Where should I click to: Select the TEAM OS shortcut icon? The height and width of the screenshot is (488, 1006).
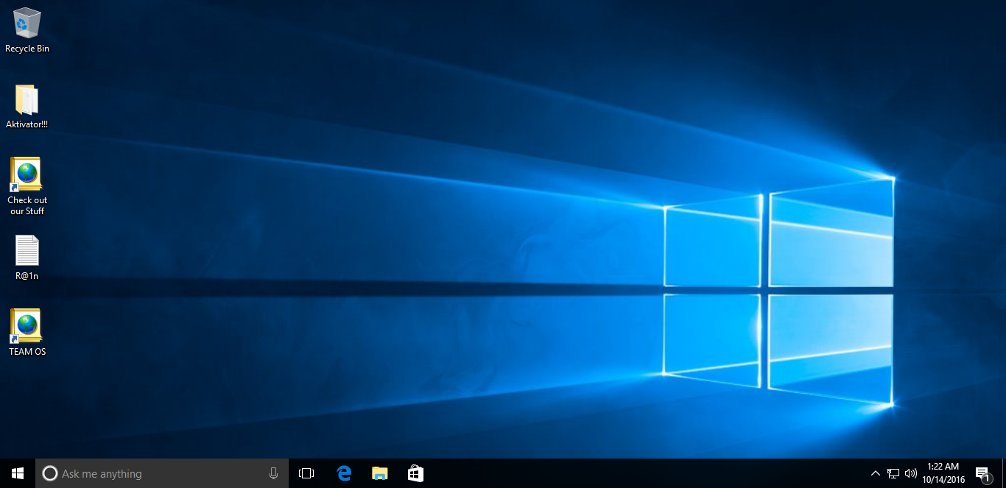click(27, 333)
